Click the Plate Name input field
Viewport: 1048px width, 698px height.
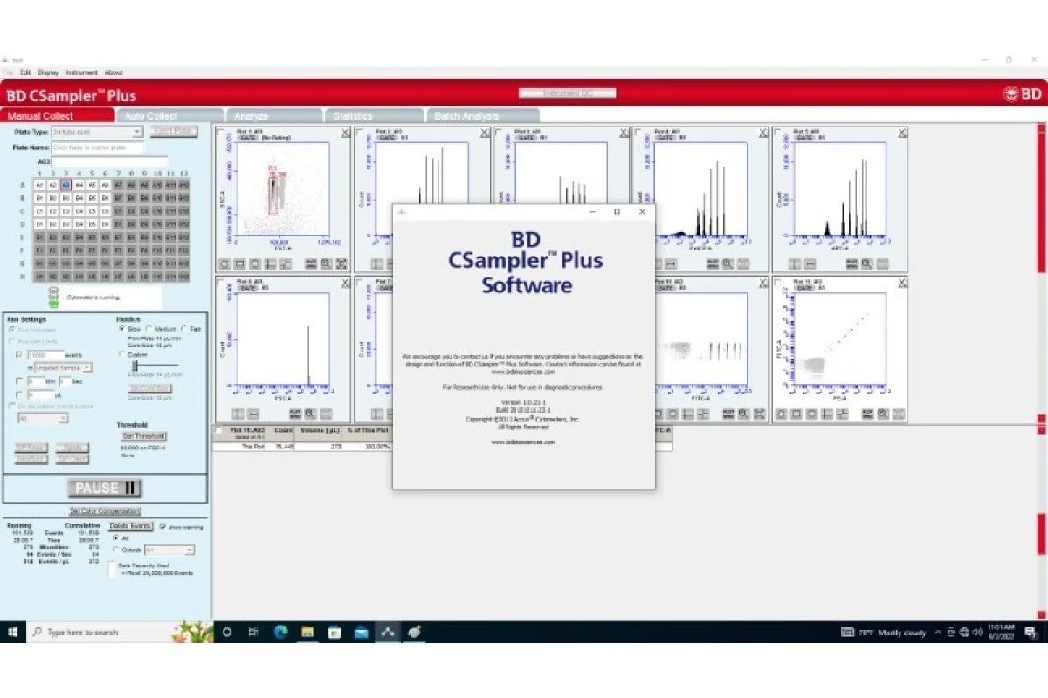tap(98, 148)
